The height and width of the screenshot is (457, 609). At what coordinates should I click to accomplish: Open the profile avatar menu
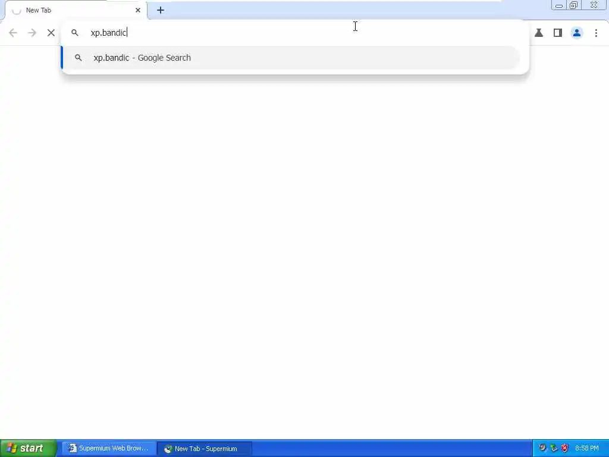pyautogui.click(x=577, y=33)
